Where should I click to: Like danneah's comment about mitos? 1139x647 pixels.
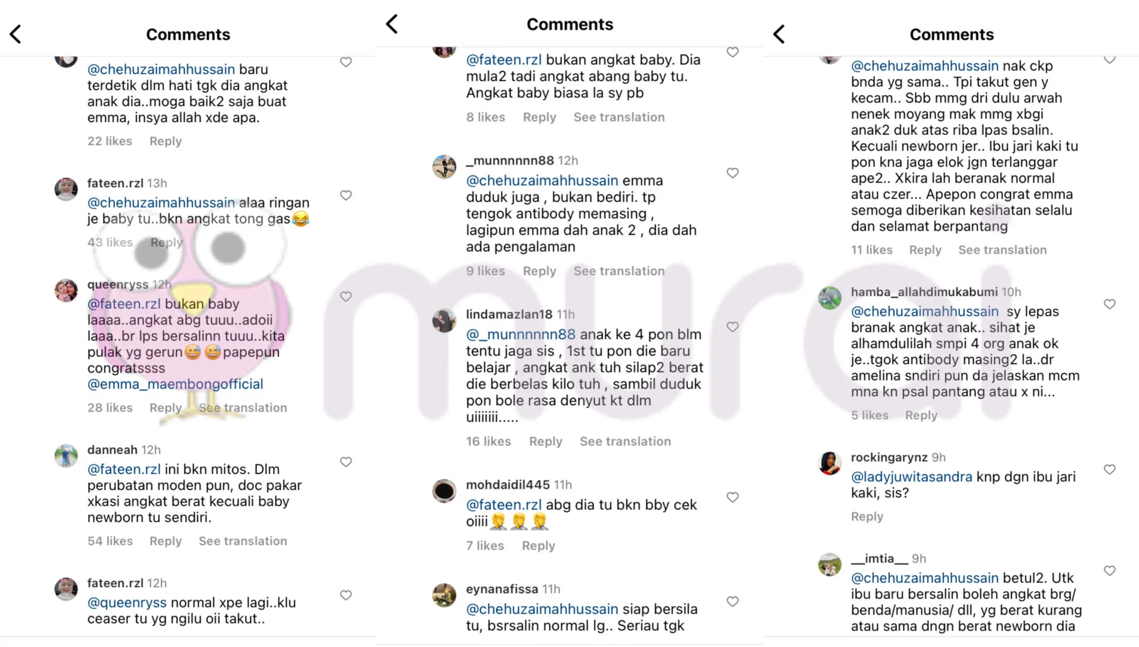[x=346, y=462]
